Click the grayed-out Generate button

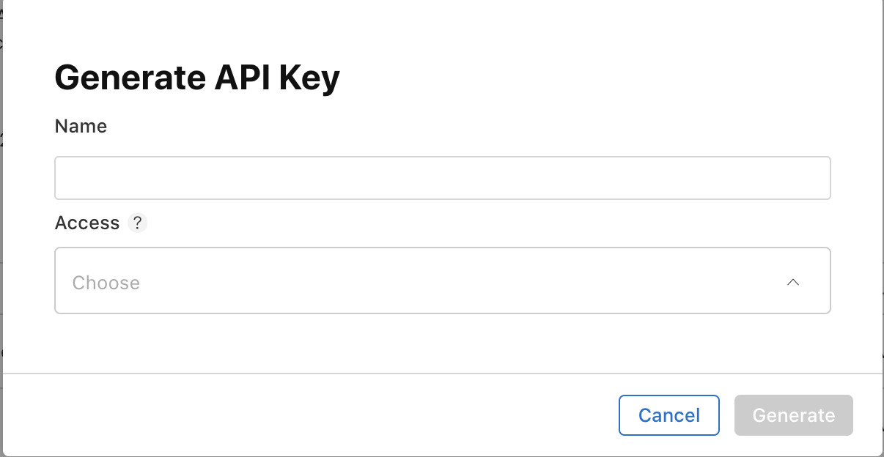pos(794,415)
